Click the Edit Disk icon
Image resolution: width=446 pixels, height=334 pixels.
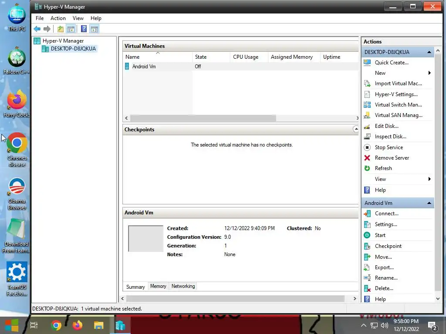[367, 126]
